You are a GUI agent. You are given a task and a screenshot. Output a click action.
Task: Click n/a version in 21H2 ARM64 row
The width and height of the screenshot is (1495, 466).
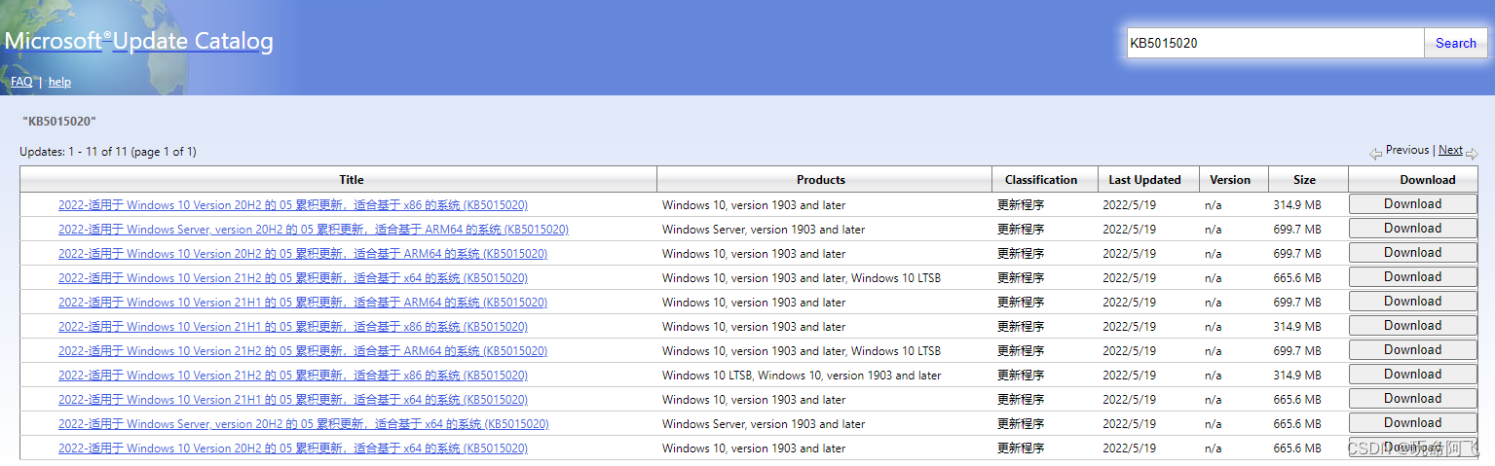point(1213,351)
